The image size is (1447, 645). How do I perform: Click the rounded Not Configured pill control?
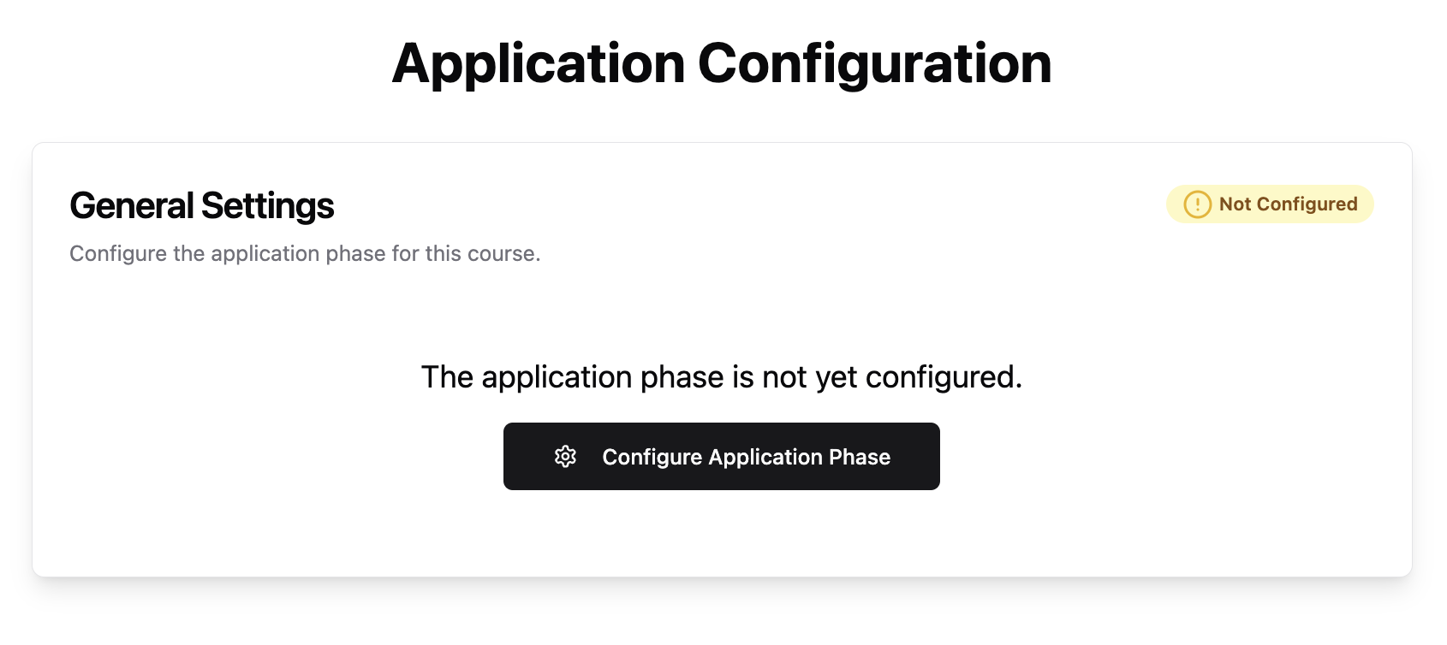pos(1270,204)
